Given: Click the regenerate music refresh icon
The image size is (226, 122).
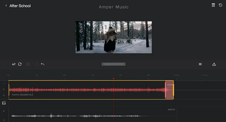Looking at the screenshot, I should [x=20, y=64].
